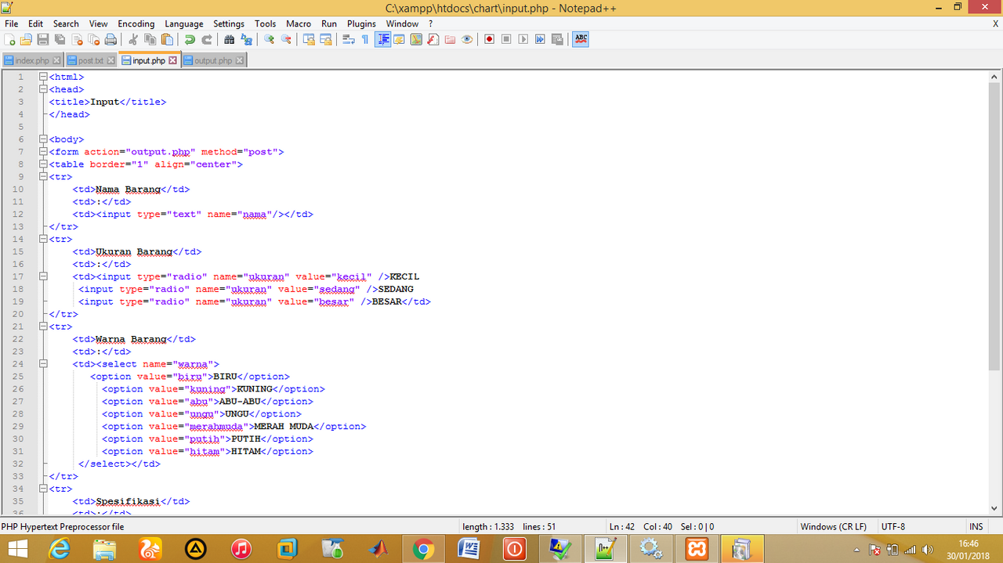This screenshot has height=563, width=1003.
Task: Click the New file toolbar icon
Action: pos(10,39)
